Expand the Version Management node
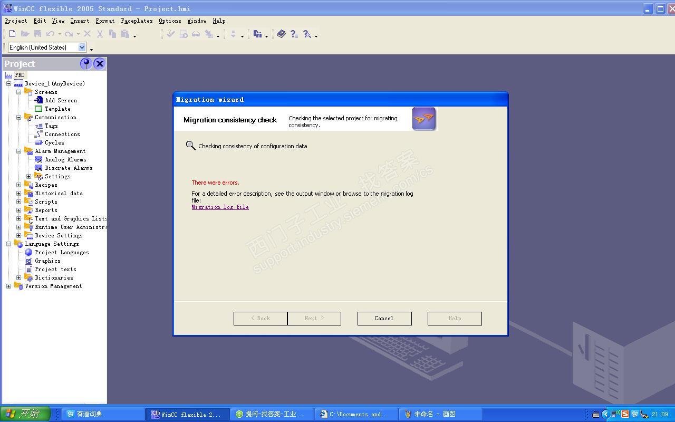The image size is (675, 422). pos(9,286)
